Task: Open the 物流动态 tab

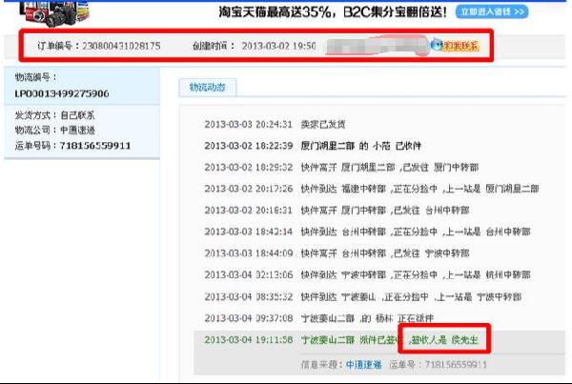Action: (207, 87)
